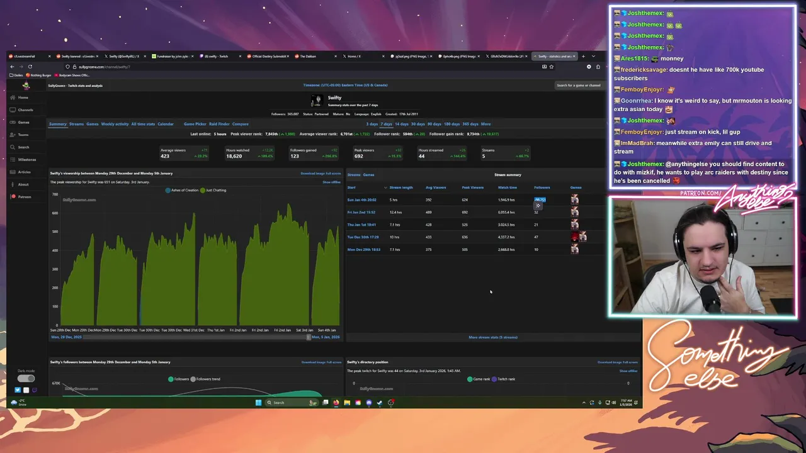Open the weather widget on taskbar

(x=20, y=403)
